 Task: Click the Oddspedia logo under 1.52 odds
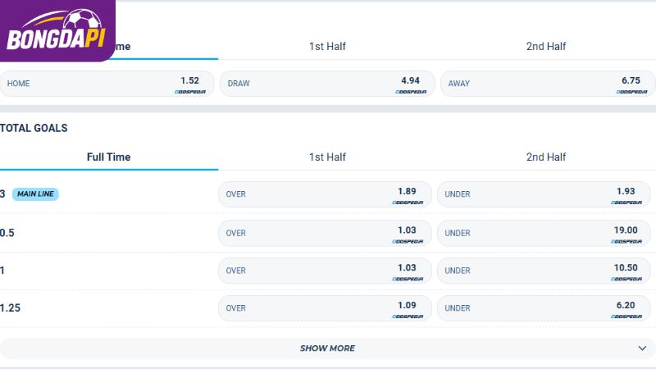tap(190, 92)
